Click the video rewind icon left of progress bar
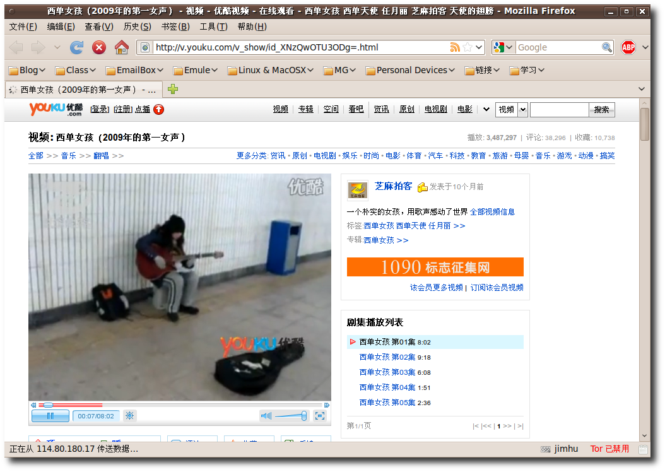The height and width of the screenshot is (472, 665). pyautogui.click(x=33, y=405)
